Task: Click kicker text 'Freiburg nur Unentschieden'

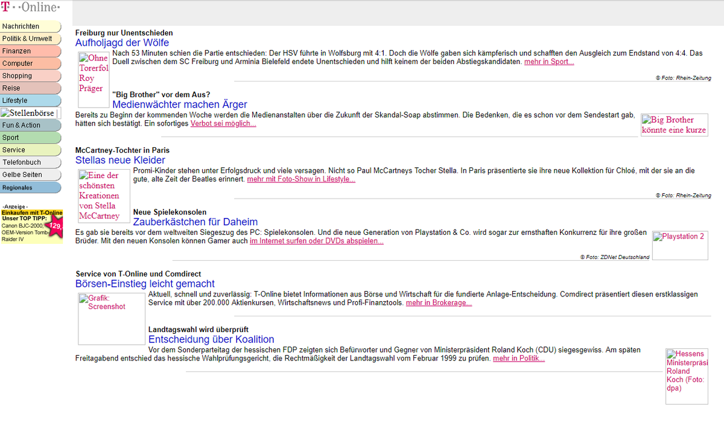Action: [x=124, y=33]
